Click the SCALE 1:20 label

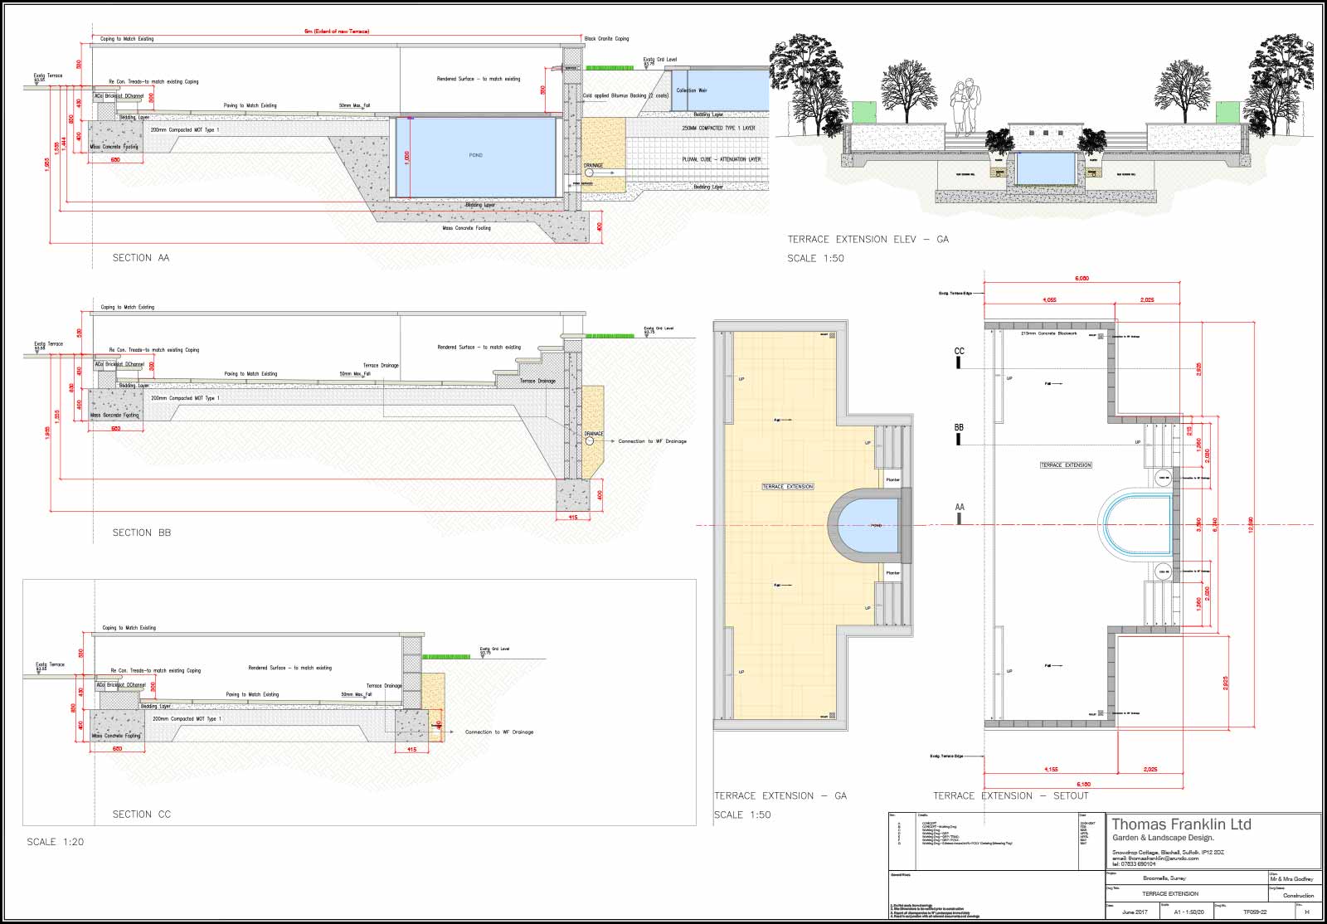coord(53,842)
